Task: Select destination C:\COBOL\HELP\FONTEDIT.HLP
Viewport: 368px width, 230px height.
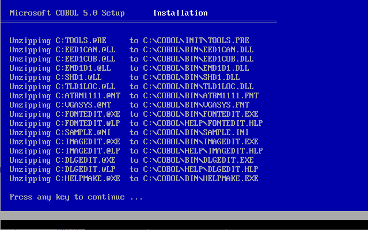Action: (203, 123)
